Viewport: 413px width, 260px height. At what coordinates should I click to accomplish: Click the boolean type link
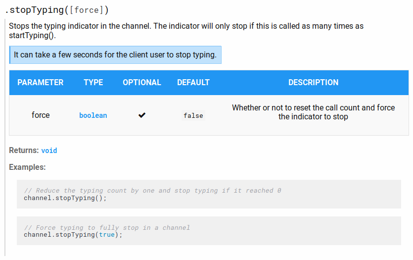click(x=93, y=115)
